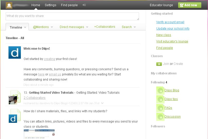The width and height of the screenshot is (208, 139).
Task: Expand the @Mentions dropdown arrow
Action: point(52,27)
